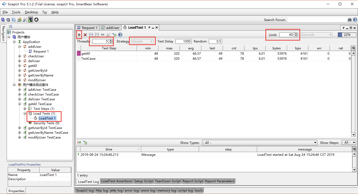This screenshot has width=358, height=194.
Task: Collapse the Load Tests (1) node
Action: [25, 113]
